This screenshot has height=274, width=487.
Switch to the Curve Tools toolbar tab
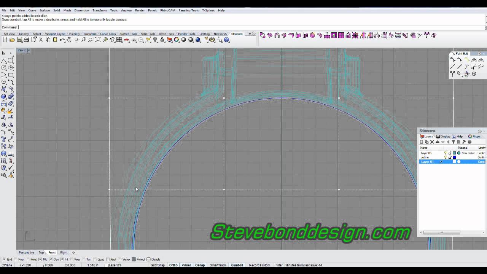tap(108, 34)
